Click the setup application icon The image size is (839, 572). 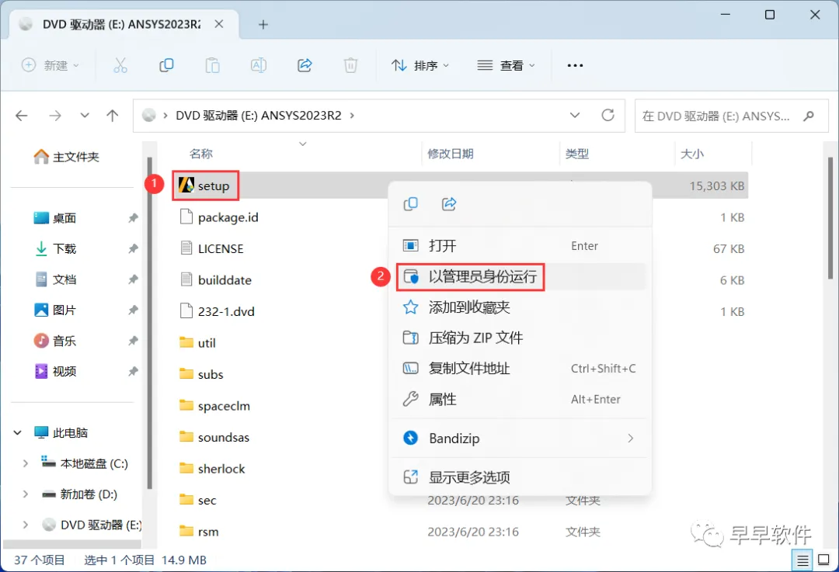tap(186, 185)
